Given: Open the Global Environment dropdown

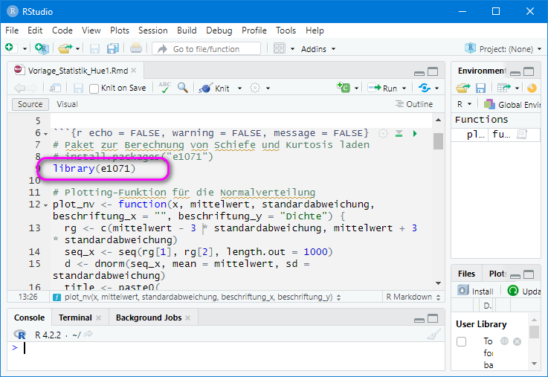Looking at the screenshot, I should tap(512, 104).
